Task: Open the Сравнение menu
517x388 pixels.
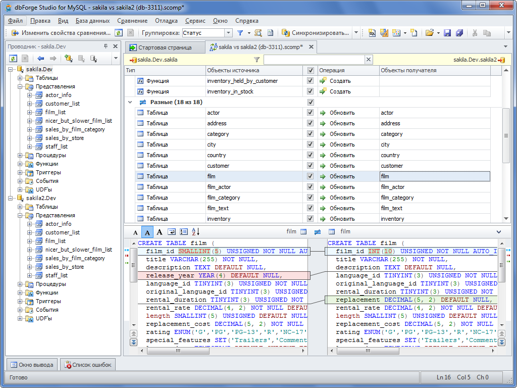Action: 132,21
